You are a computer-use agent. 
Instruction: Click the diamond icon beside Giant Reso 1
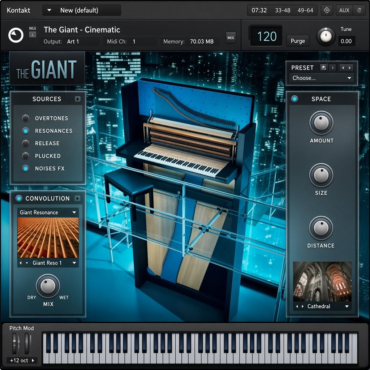27,263
